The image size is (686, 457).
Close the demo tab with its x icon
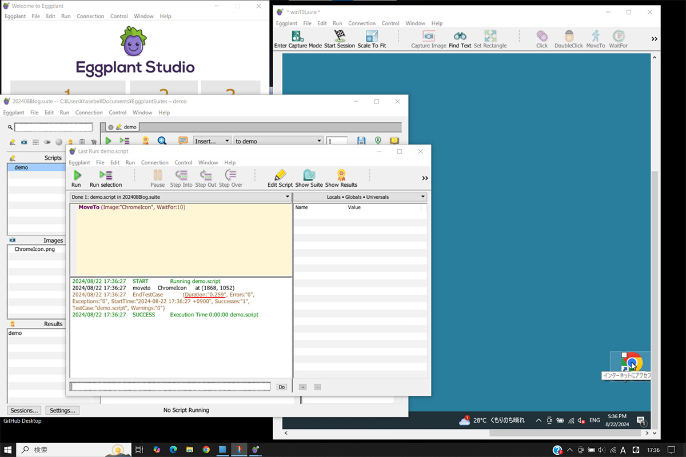(110, 127)
